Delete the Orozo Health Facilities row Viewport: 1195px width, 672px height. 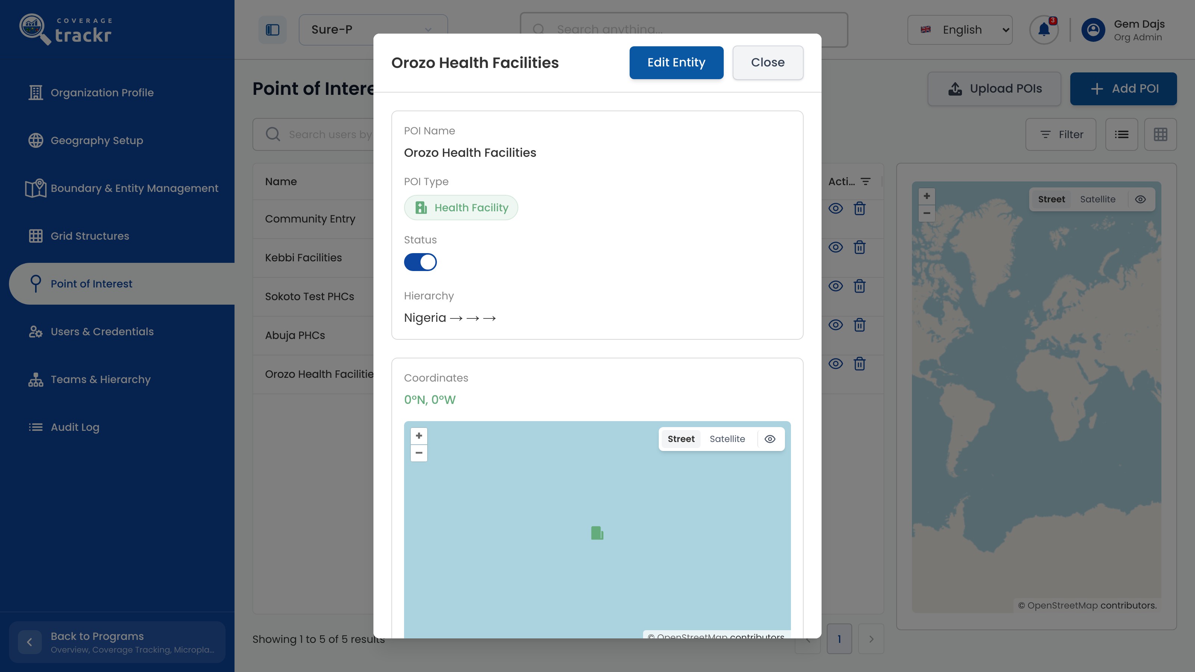click(x=860, y=364)
